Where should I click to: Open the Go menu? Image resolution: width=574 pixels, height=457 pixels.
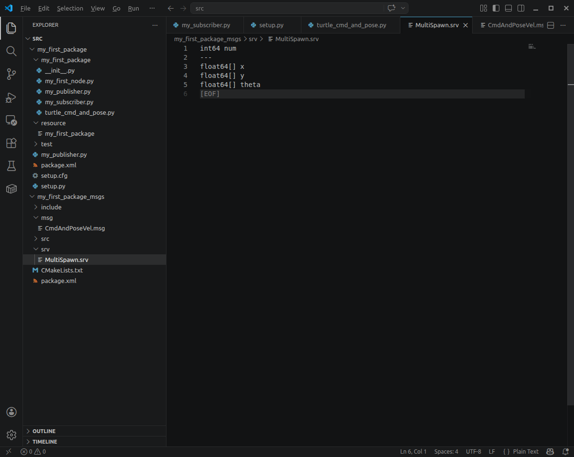coord(116,8)
